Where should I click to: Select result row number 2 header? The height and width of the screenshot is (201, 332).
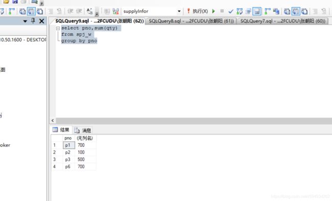point(57,152)
